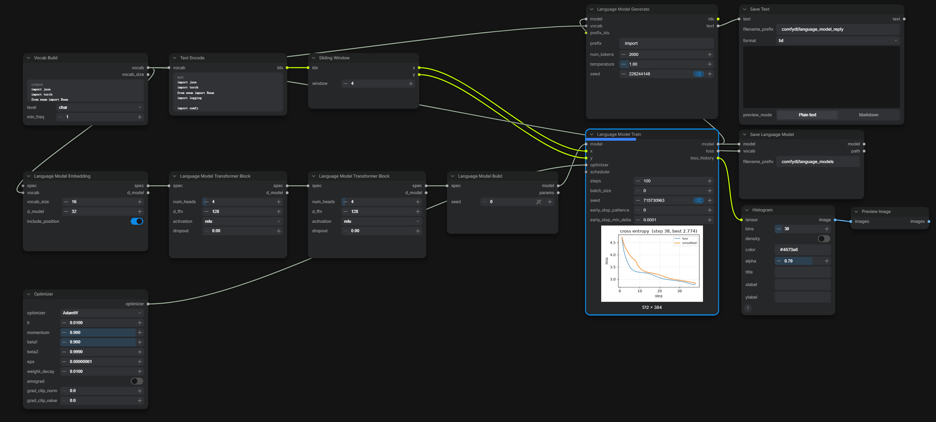Image resolution: width=936 pixels, height=422 pixels.
Task: Select Plain text preview mode
Action: pos(807,115)
